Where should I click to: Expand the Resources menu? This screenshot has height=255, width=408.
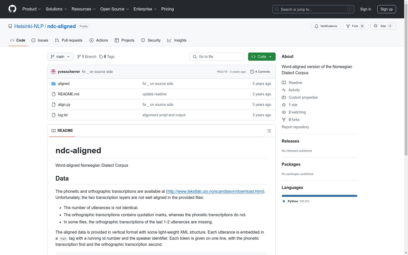pyautogui.click(x=84, y=9)
